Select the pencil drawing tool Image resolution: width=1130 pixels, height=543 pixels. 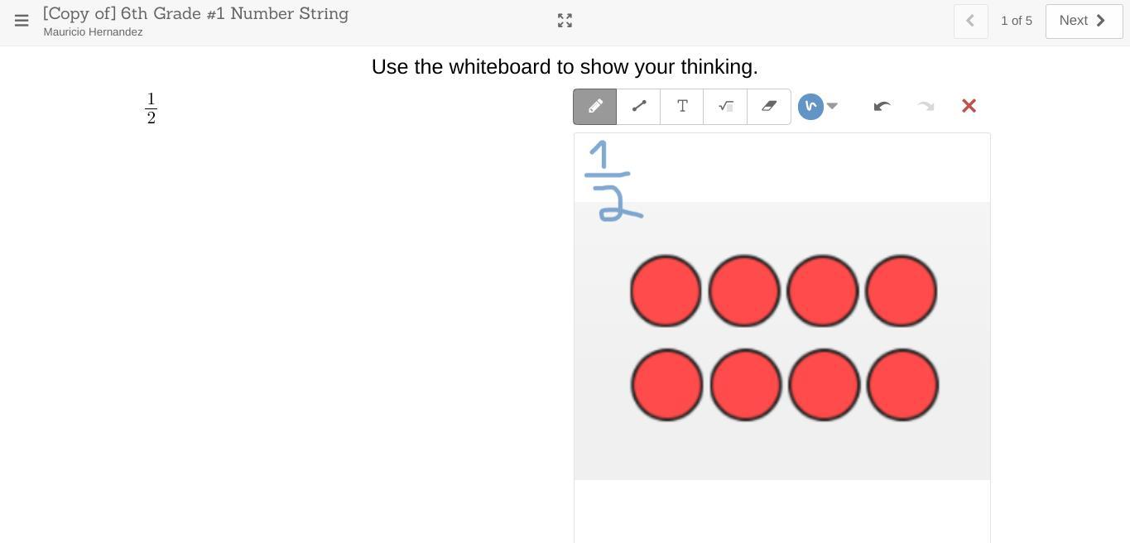(594, 107)
